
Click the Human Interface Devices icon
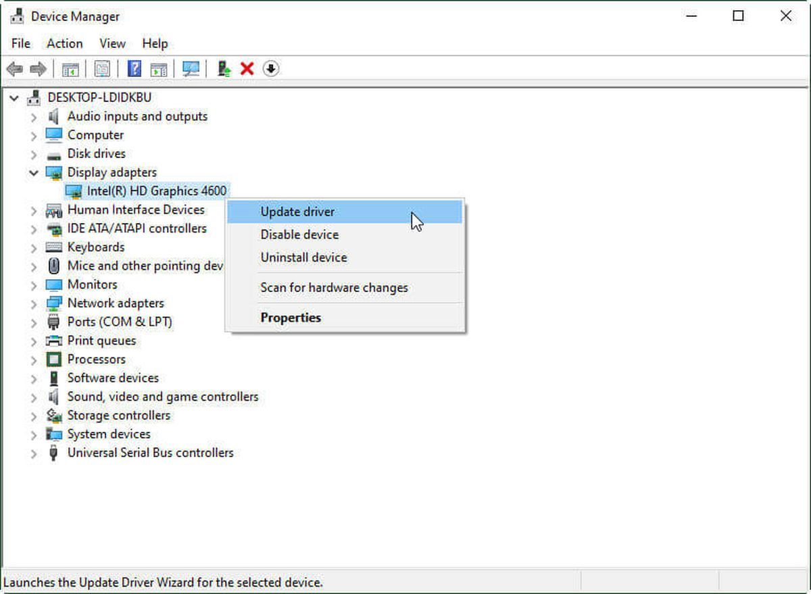pos(53,210)
